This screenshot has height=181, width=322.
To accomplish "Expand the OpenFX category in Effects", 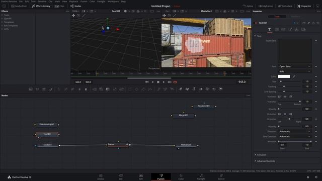I will tap(2, 19).
